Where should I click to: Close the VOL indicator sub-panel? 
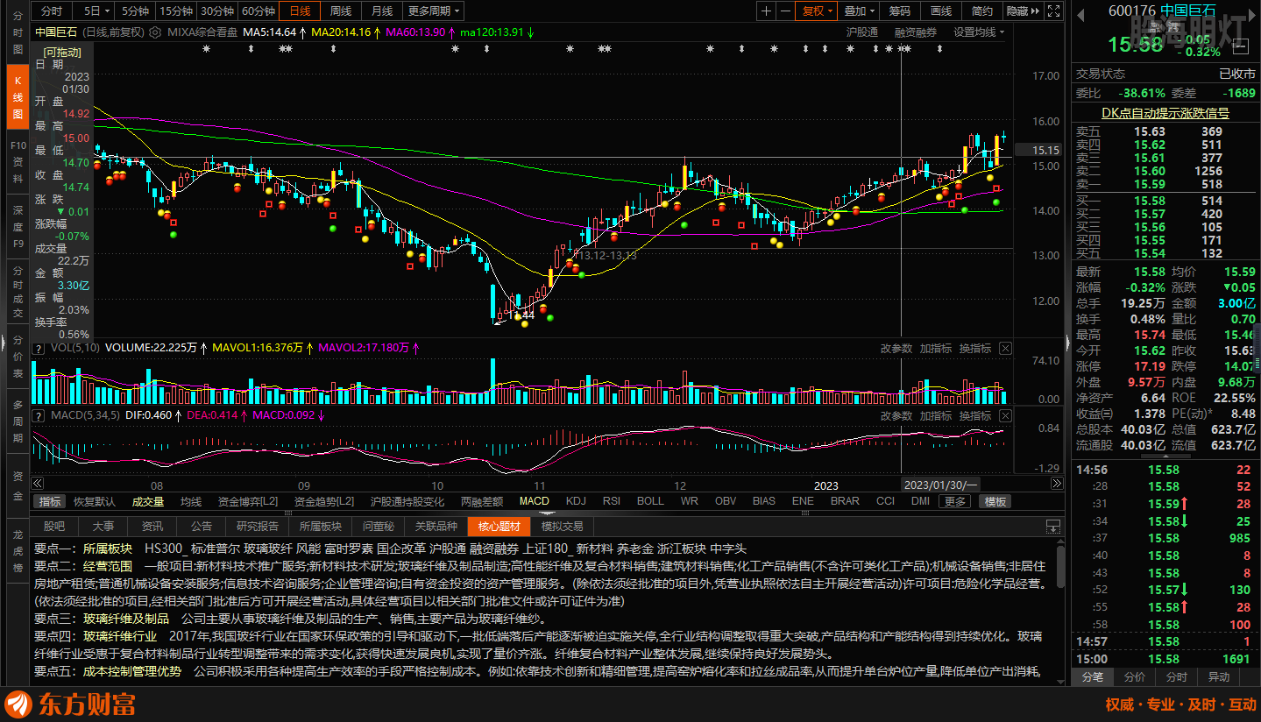pyautogui.click(x=1005, y=348)
